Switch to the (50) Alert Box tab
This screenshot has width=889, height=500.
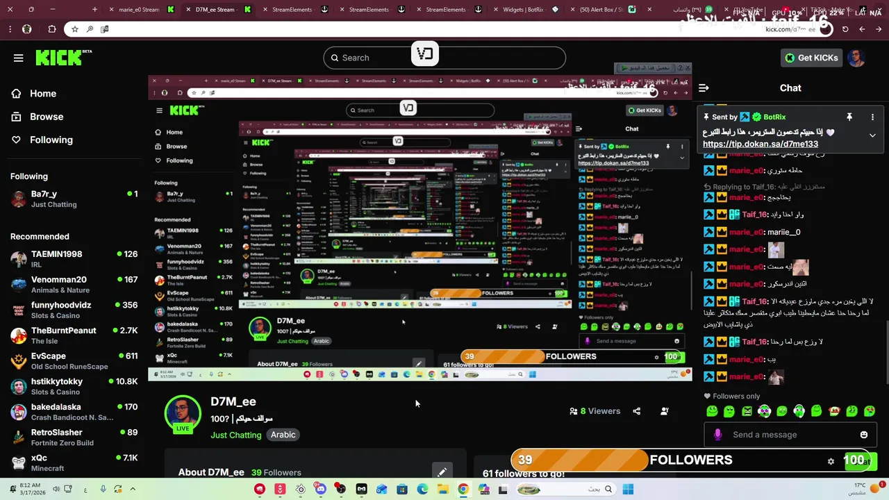[x=601, y=10]
